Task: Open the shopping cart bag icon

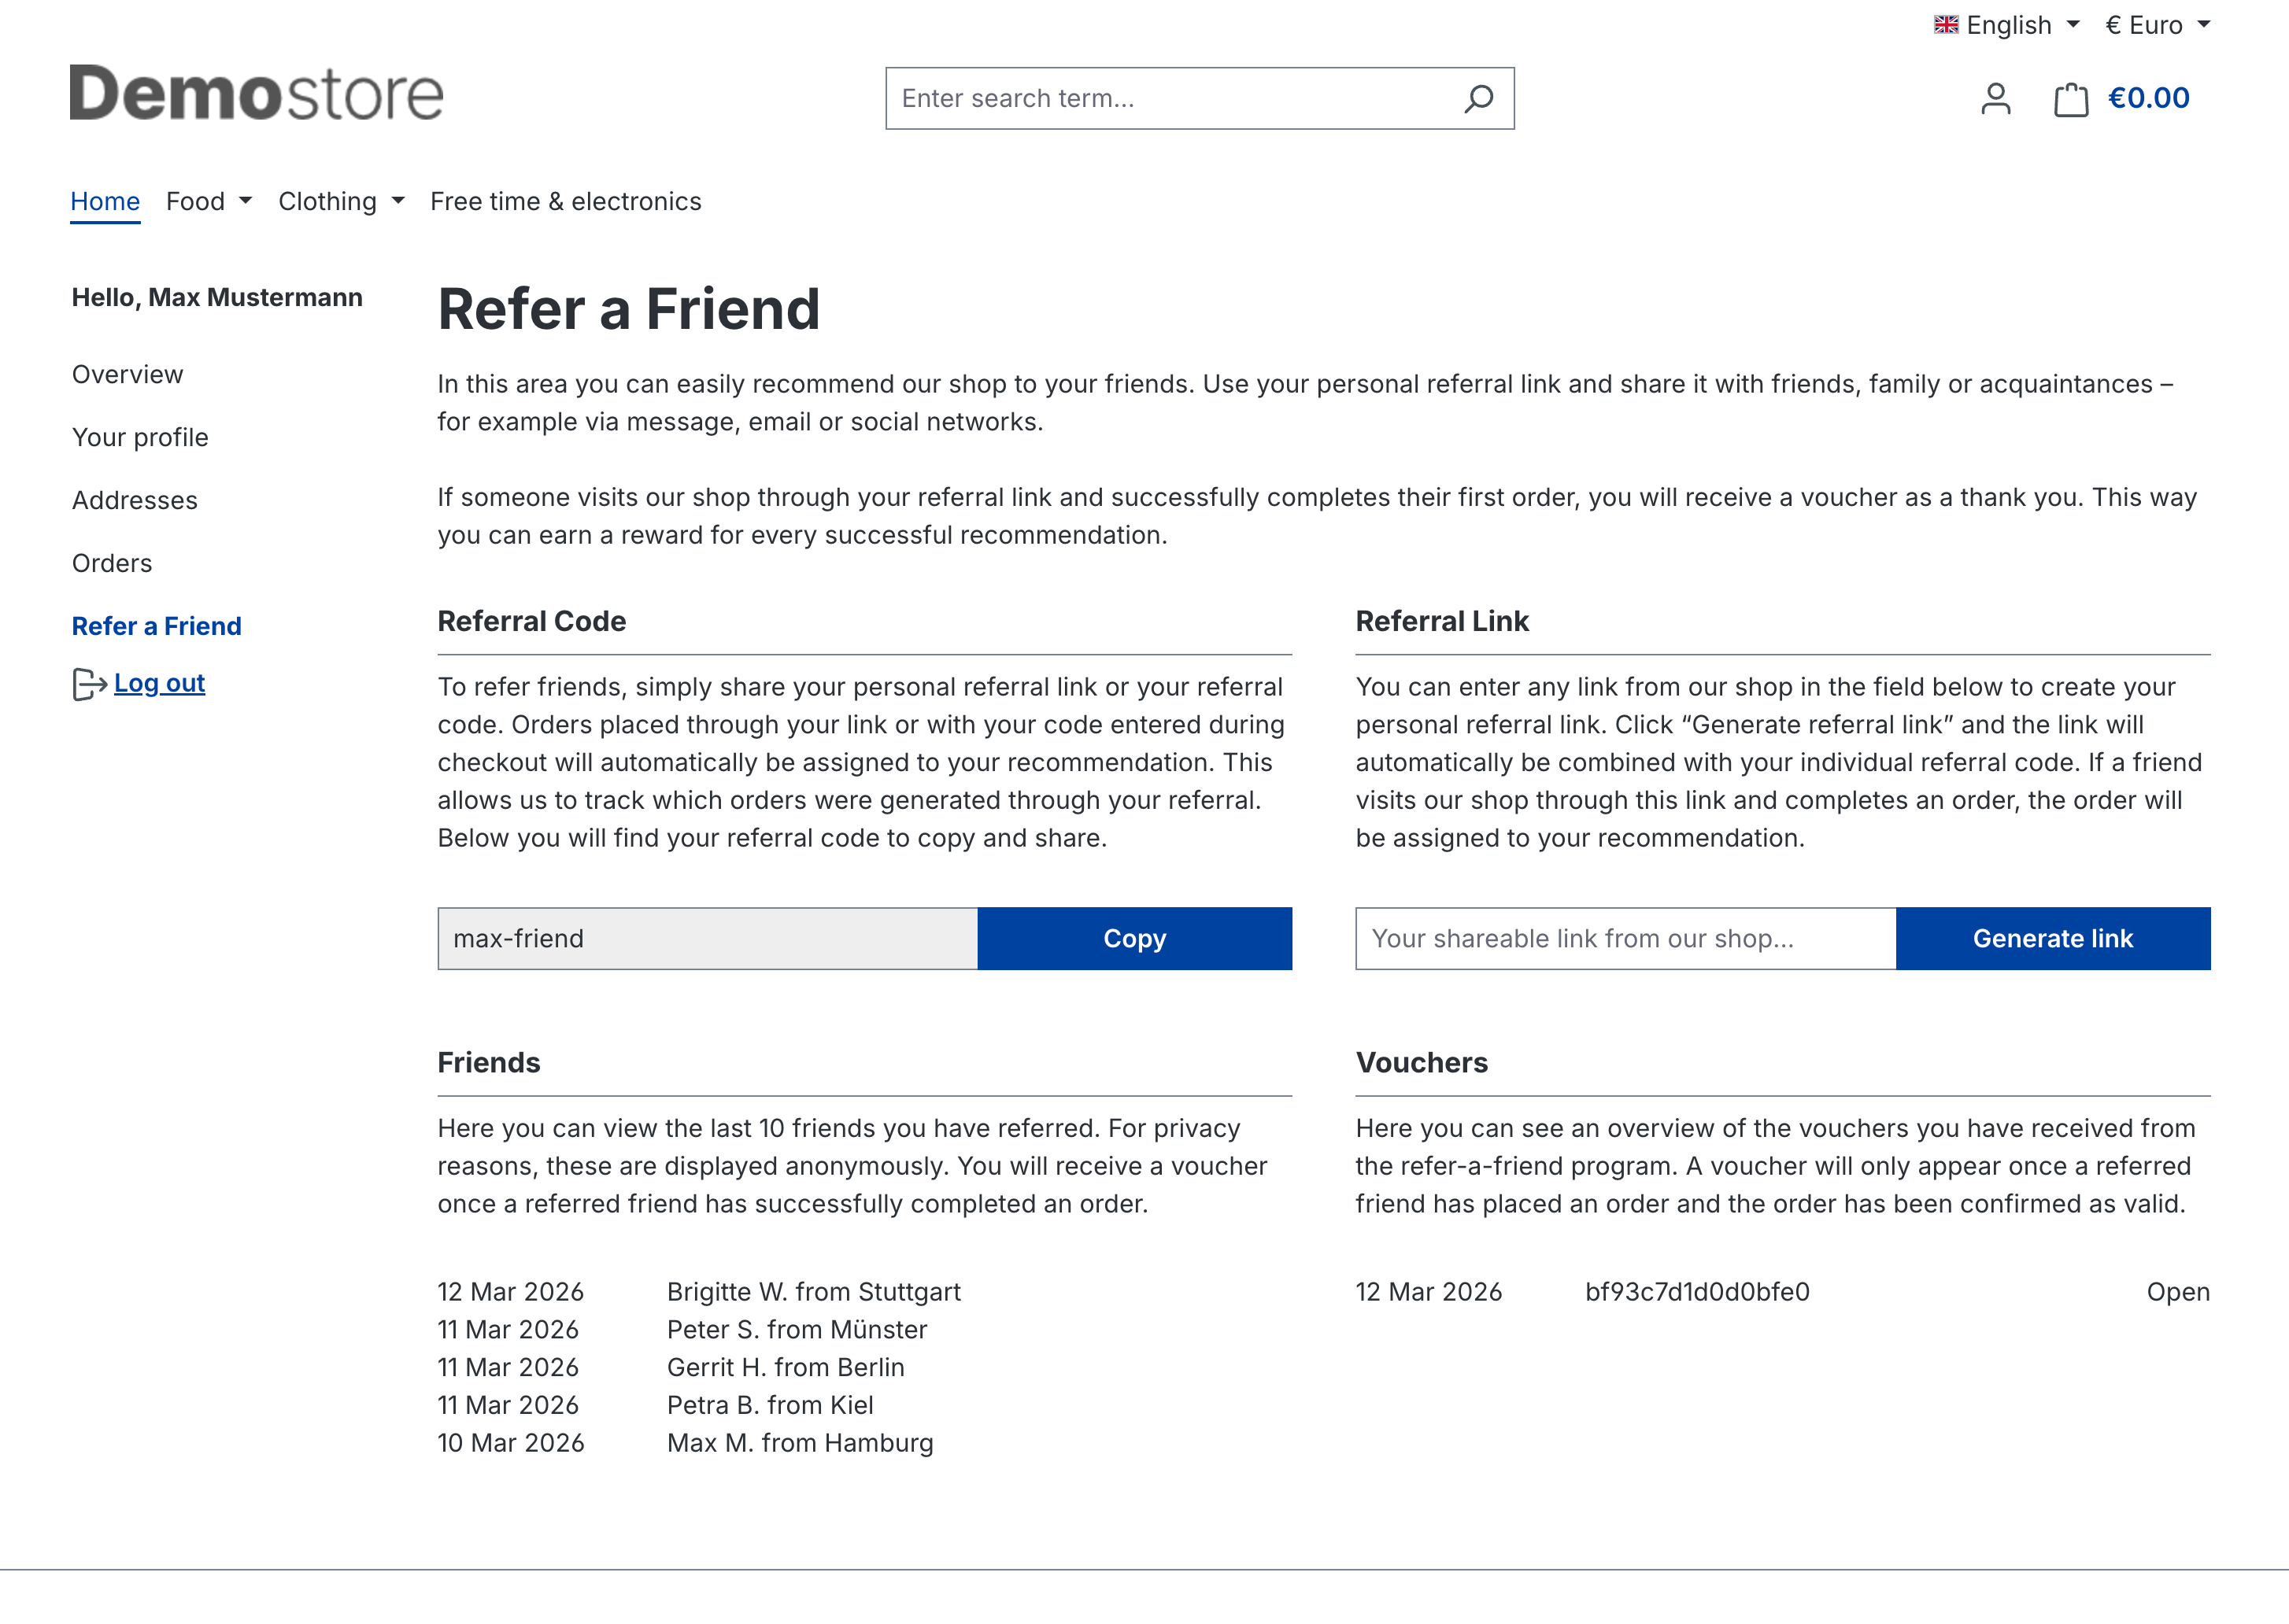Action: tap(2070, 99)
